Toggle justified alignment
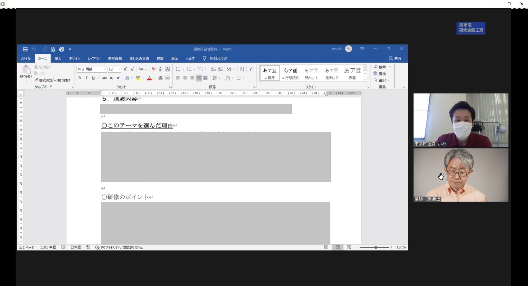The width and height of the screenshot is (528, 286). [x=199, y=78]
